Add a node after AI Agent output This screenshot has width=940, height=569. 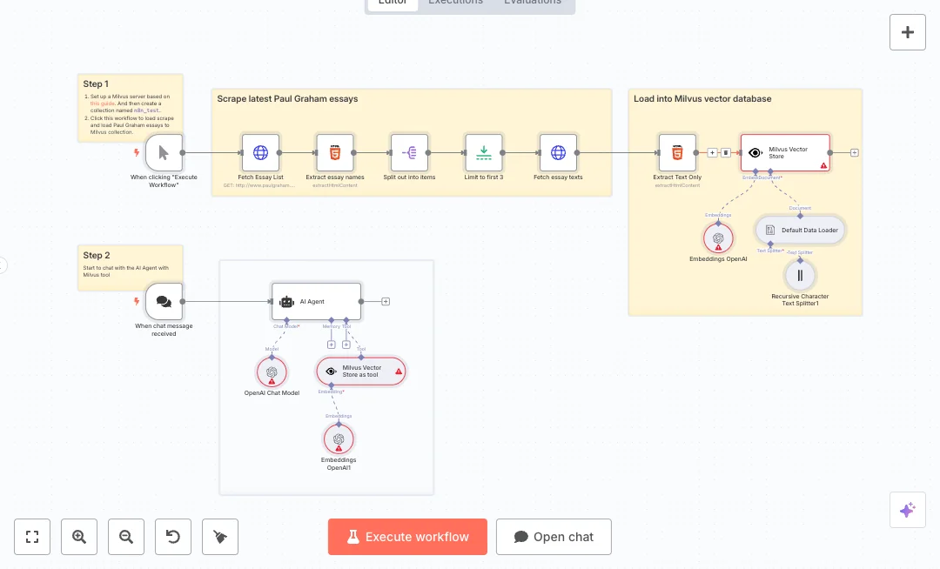pyautogui.click(x=386, y=302)
